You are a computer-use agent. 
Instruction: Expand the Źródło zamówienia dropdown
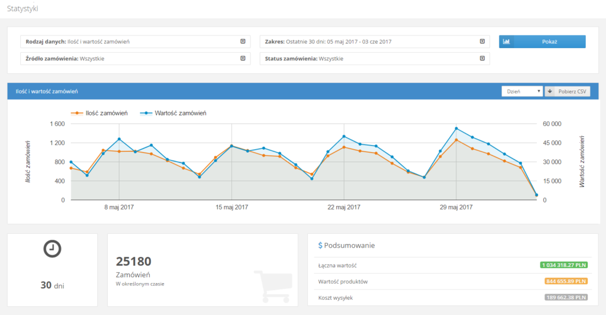(134, 59)
